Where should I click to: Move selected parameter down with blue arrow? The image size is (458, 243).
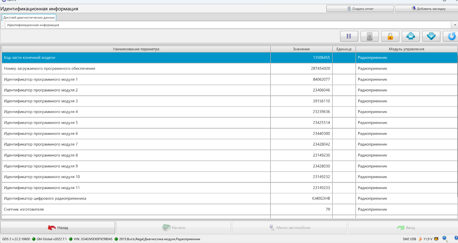(431, 36)
